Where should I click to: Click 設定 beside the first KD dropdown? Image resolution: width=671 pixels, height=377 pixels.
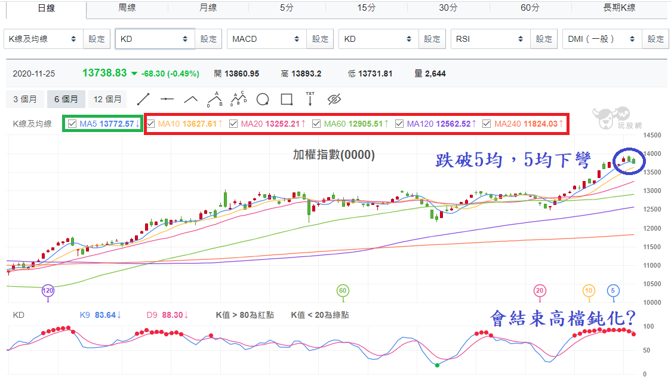(x=208, y=39)
